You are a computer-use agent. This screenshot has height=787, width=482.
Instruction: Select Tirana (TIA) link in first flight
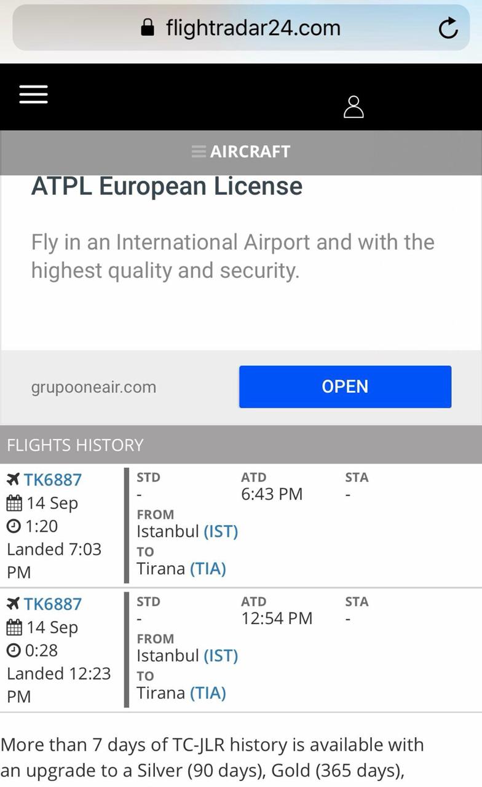pyautogui.click(x=208, y=569)
